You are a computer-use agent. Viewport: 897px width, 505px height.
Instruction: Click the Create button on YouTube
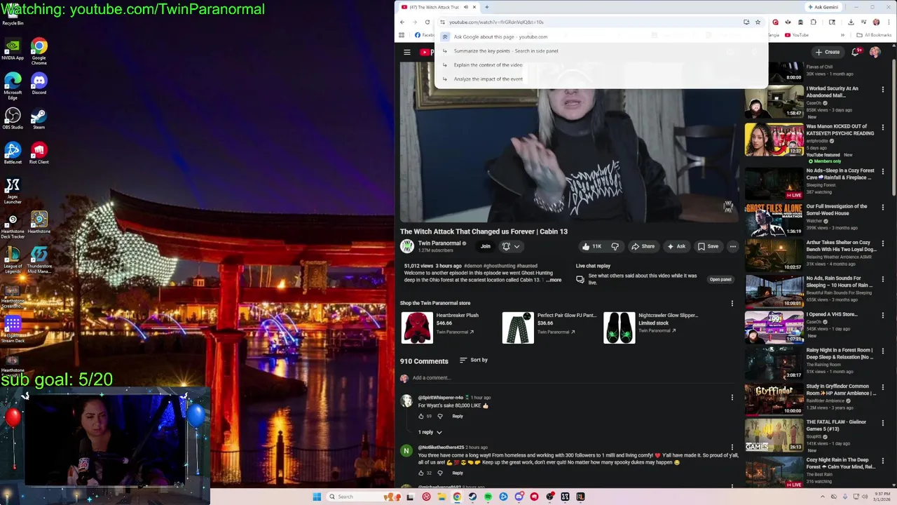click(828, 52)
